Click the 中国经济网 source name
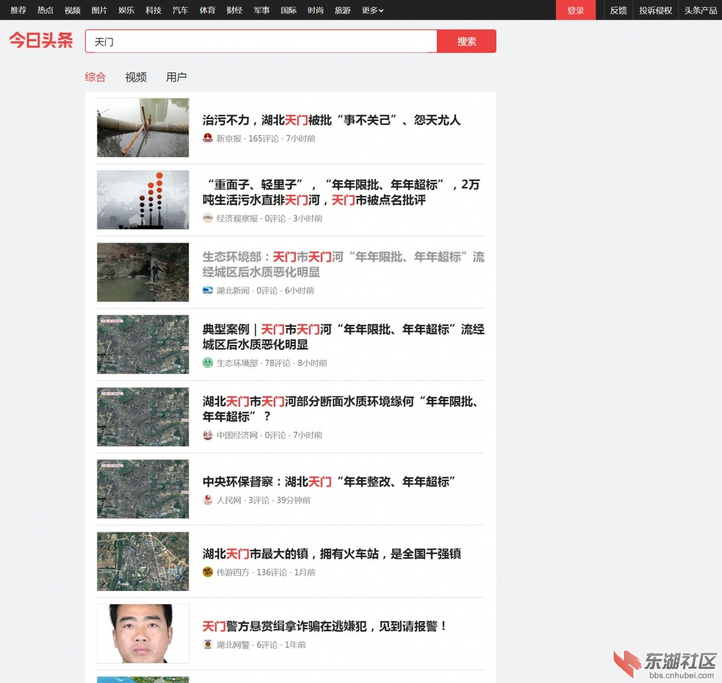This screenshot has width=722, height=683. click(x=237, y=435)
